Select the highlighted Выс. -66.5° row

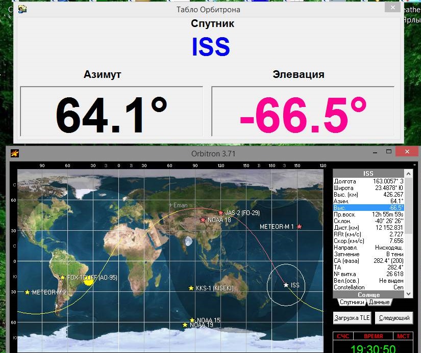coord(368,208)
